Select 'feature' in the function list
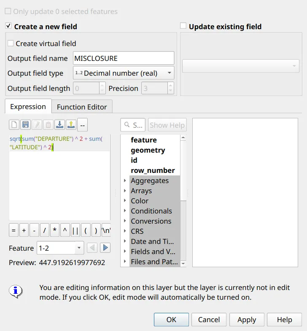 point(144,140)
